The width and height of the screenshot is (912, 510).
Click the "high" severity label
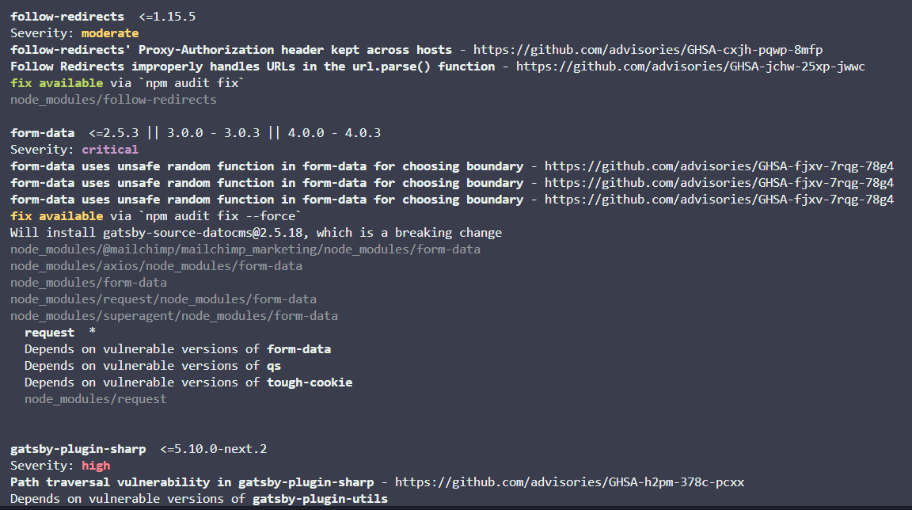(96, 466)
